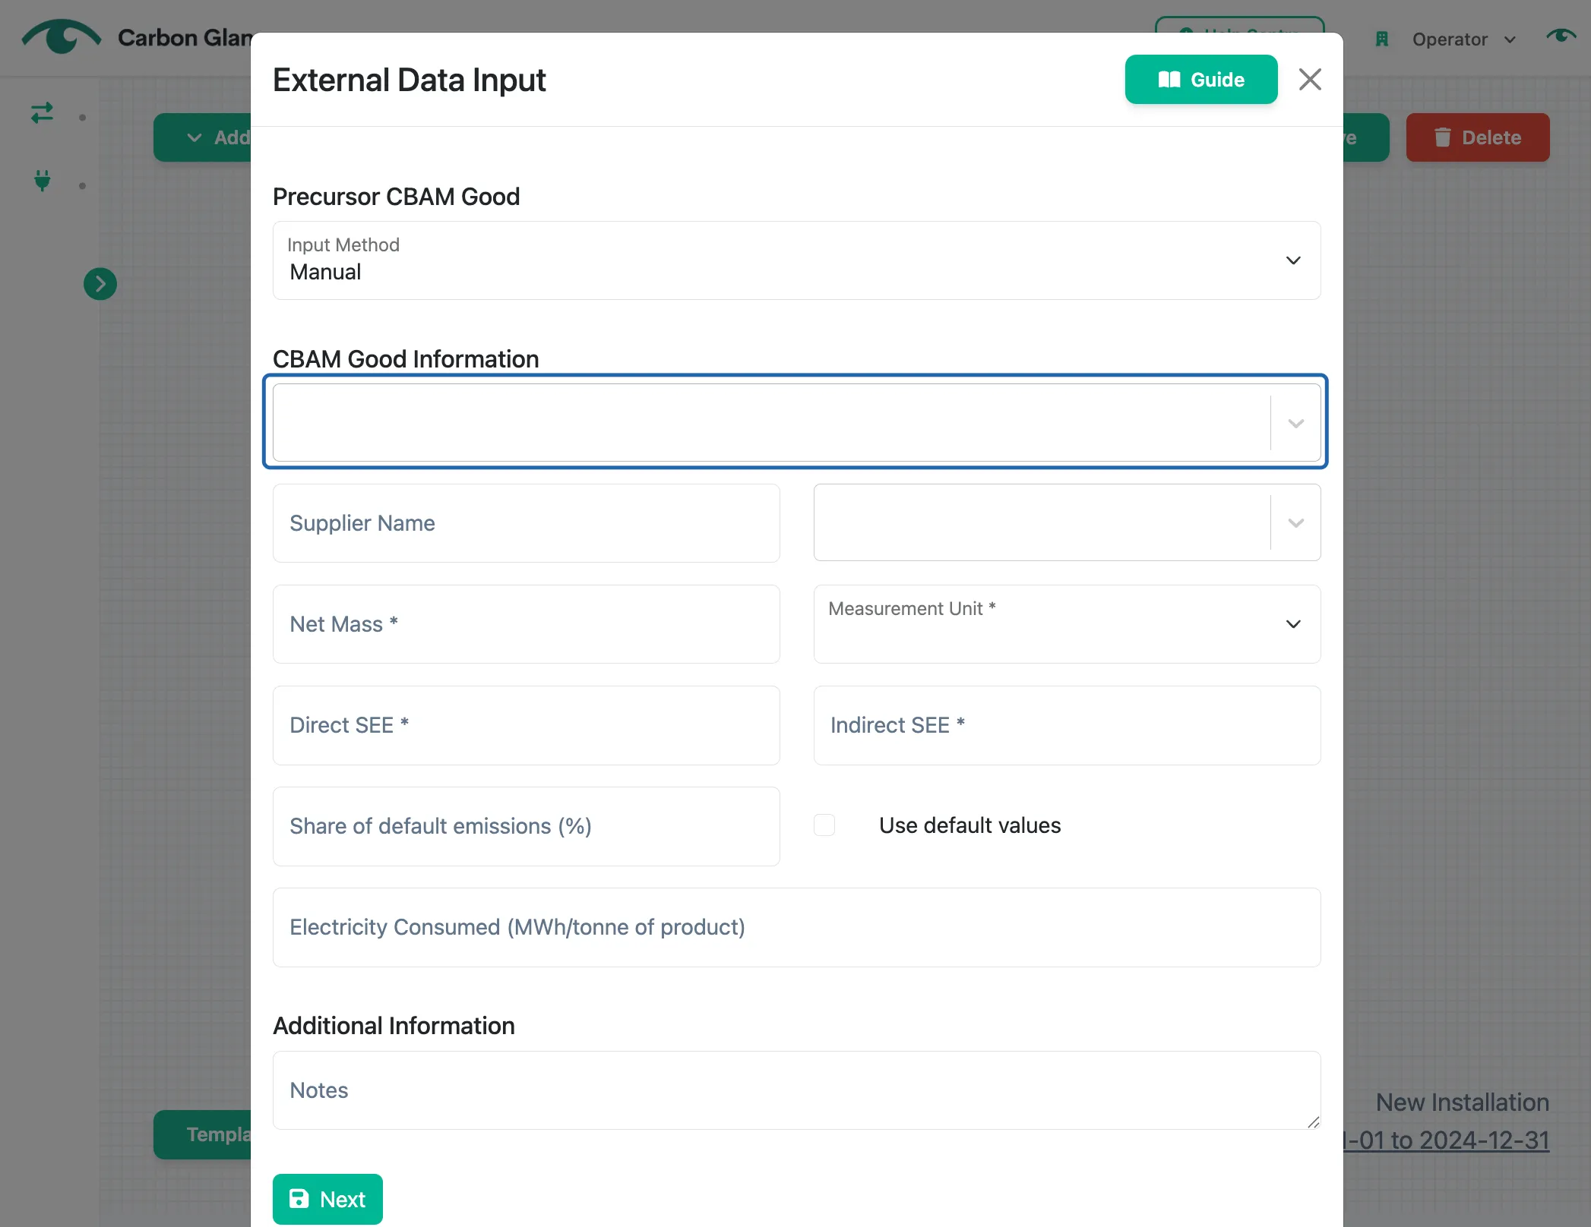This screenshot has height=1227, width=1591.
Task: Click the Next button at the bottom
Action: pos(327,1199)
